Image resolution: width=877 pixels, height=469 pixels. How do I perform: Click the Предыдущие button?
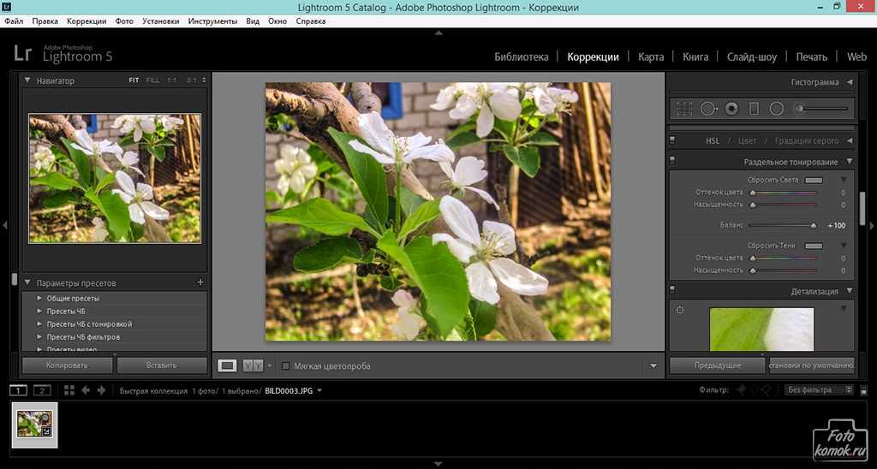(717, 365)
